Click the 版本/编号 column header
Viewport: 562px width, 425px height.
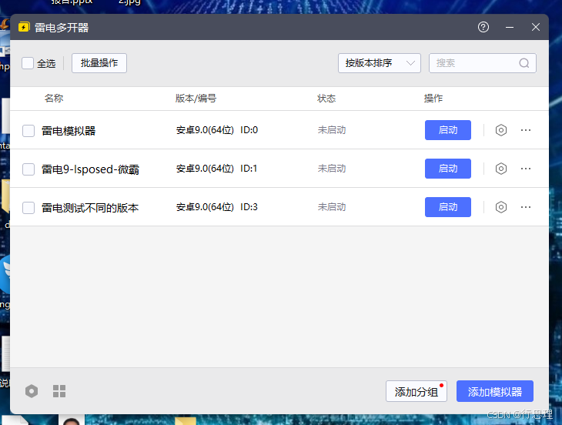pyautogui.click(x=196, y=99)
